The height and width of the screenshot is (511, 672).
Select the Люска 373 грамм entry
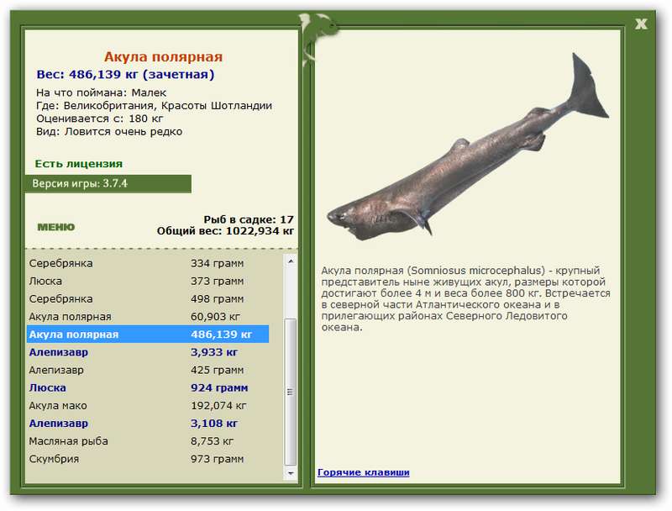pyautogui.click(x=148, y=282)
